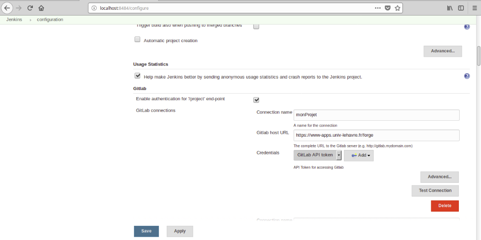The width and height of the screenshot is (481, 240).
Task: Go to browser home page icon
Action: click(41, 8)
